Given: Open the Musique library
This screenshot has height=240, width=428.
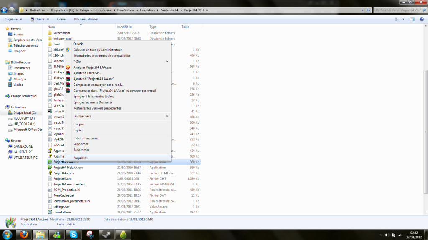Looking at the screenshot, I should (x=20, y=79).
